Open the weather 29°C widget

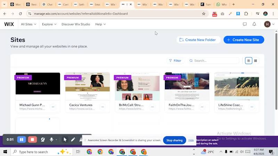coord(207,152)
